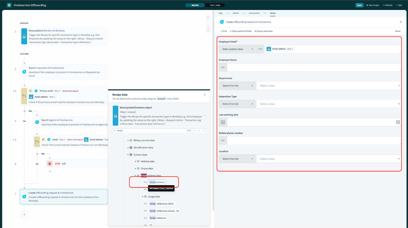The height and width of the screenshot is (228, 408).
Task: Go to the Action setup step
Action: [236, 13]
